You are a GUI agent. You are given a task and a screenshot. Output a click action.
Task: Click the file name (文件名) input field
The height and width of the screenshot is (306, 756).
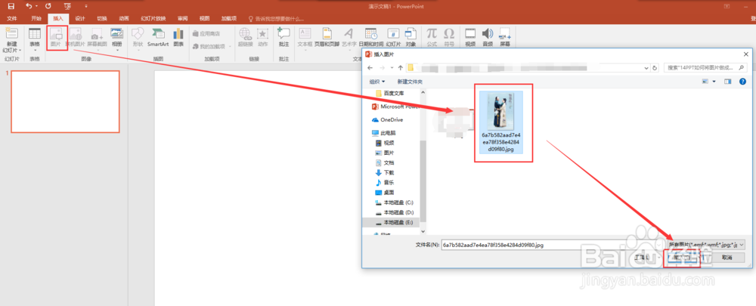coord(552,245)
